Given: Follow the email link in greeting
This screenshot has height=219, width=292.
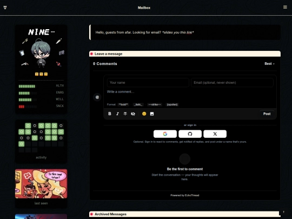Looking at the screenshot, I should (x=189, y=32).
